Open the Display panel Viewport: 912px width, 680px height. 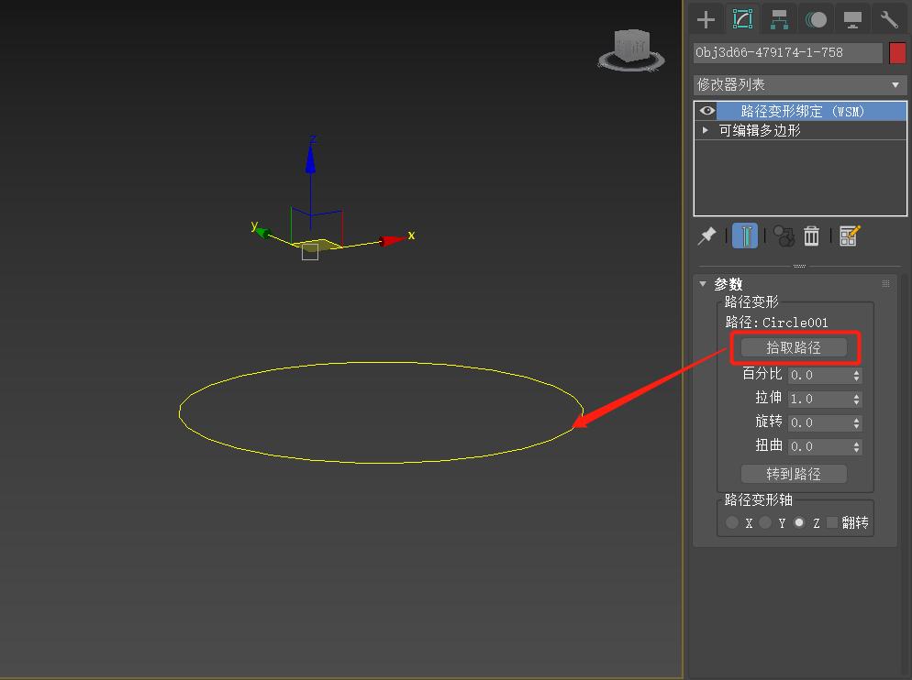[853, 17]
